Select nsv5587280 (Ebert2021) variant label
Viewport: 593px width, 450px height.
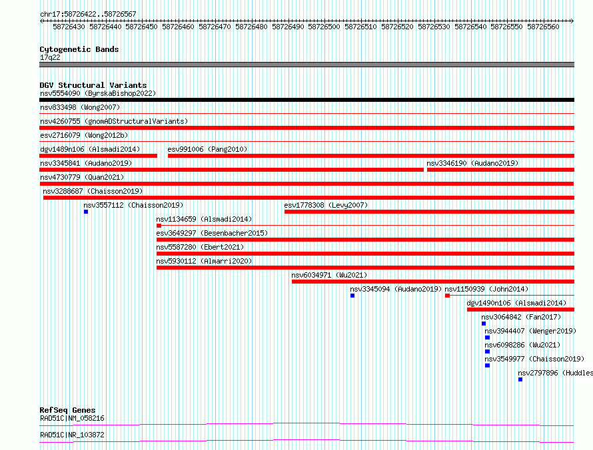[200, 247]
